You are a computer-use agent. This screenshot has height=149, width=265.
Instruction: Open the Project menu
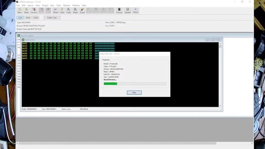click(45, 5)
